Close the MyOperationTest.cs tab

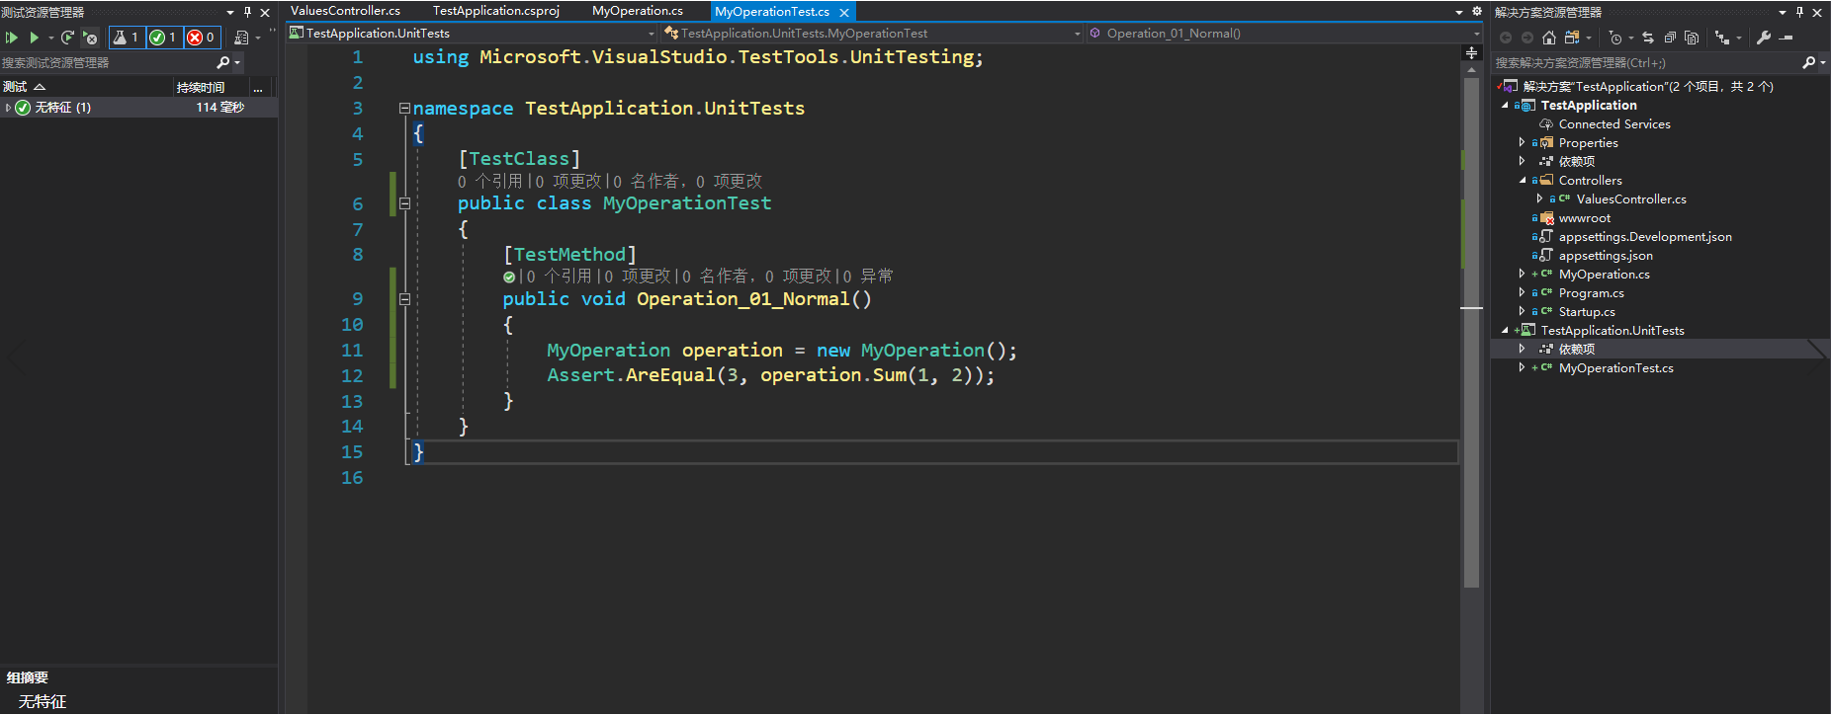click(844, 12)
